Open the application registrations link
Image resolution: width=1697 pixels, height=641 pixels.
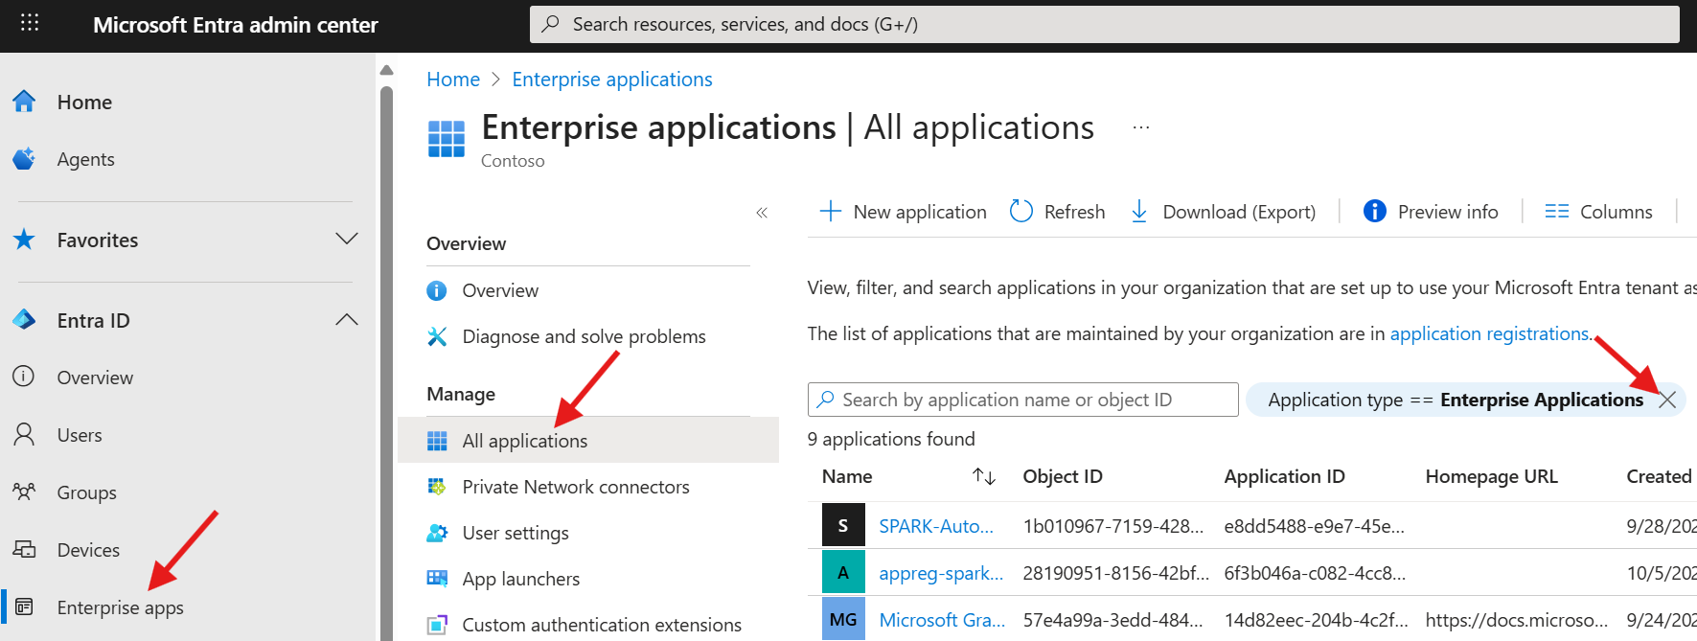click(1489, 333)
